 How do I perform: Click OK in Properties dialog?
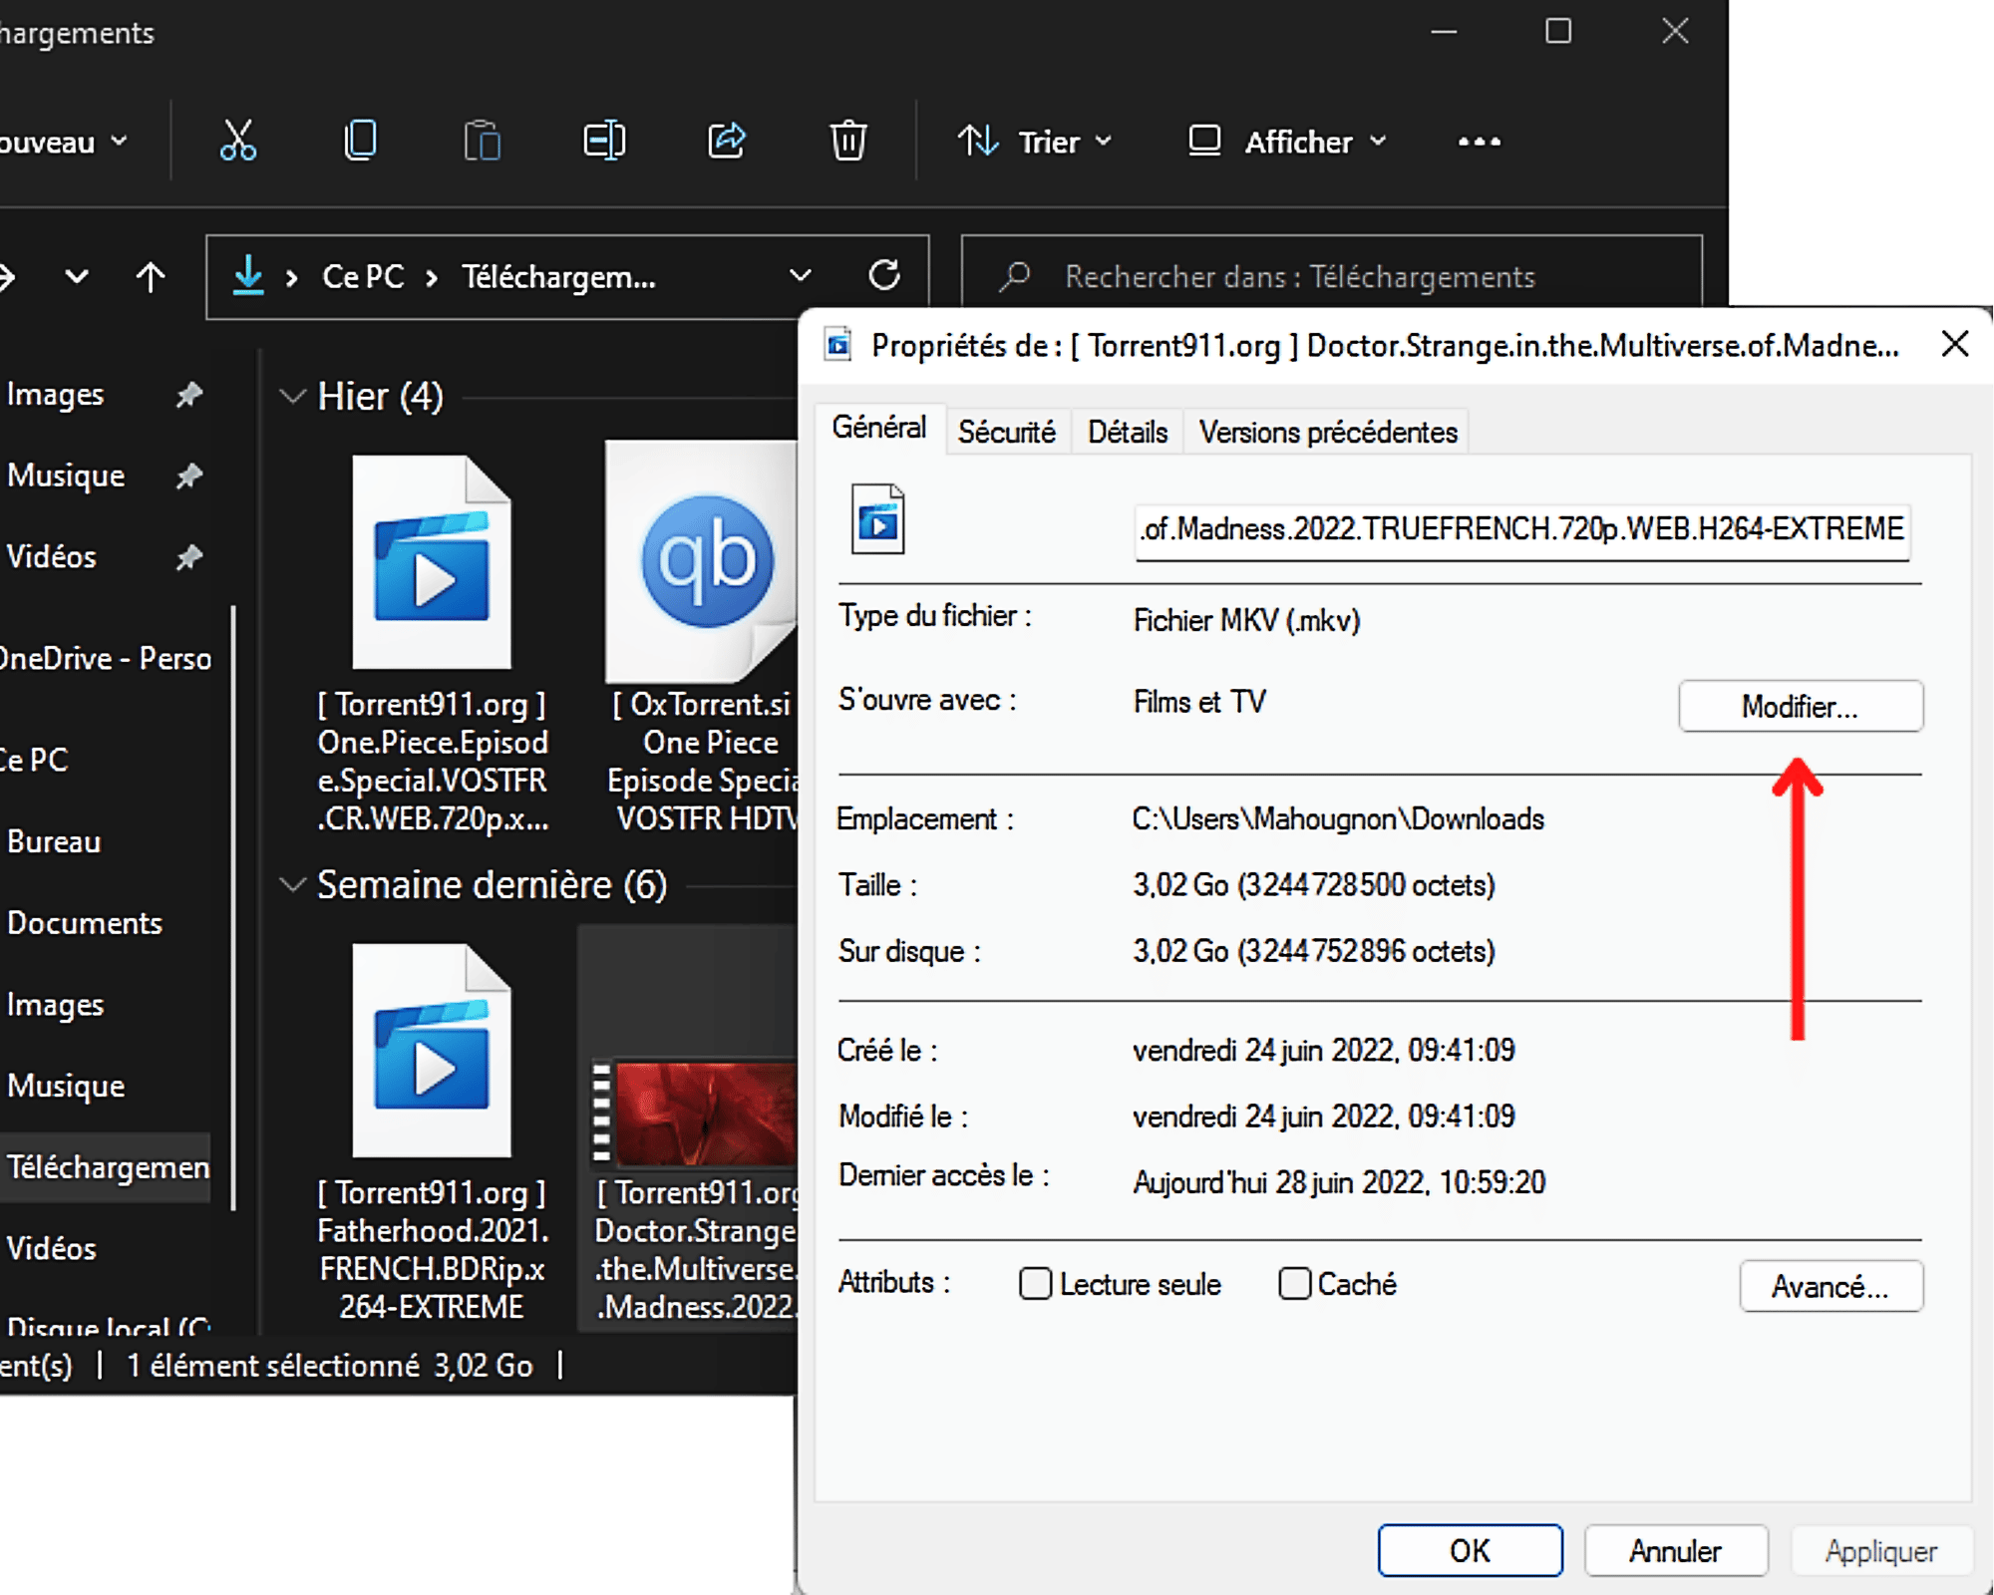[x=1470, y=1550]
